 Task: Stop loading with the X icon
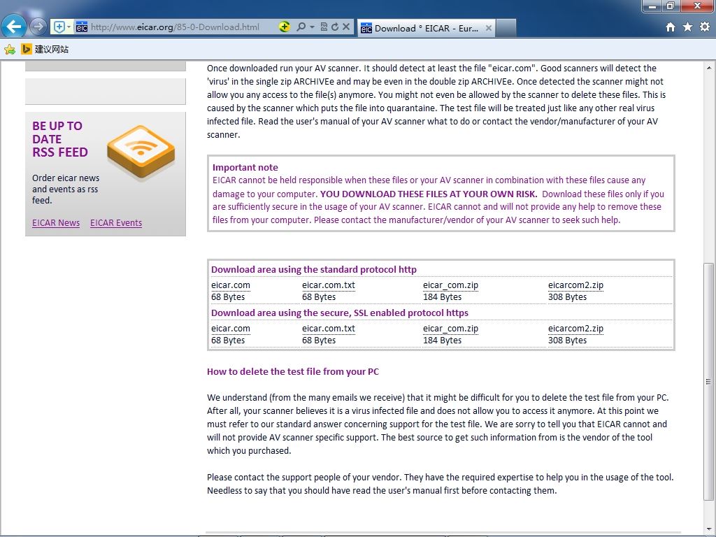(346, 27)
